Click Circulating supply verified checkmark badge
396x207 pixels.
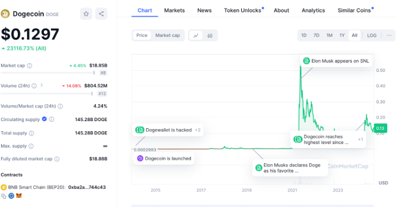click(x=44, y=119)
